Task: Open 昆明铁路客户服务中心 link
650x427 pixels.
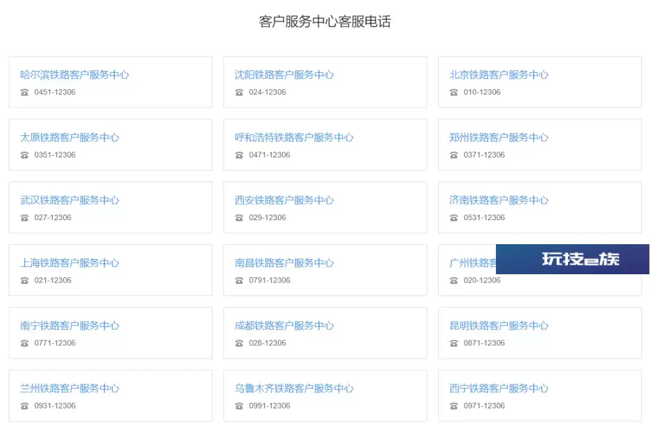Action: (499, 325)
